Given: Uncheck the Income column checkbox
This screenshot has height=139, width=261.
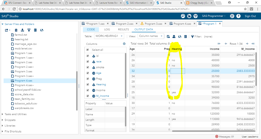Looking at the screenshot, I should tap(88, 90).
